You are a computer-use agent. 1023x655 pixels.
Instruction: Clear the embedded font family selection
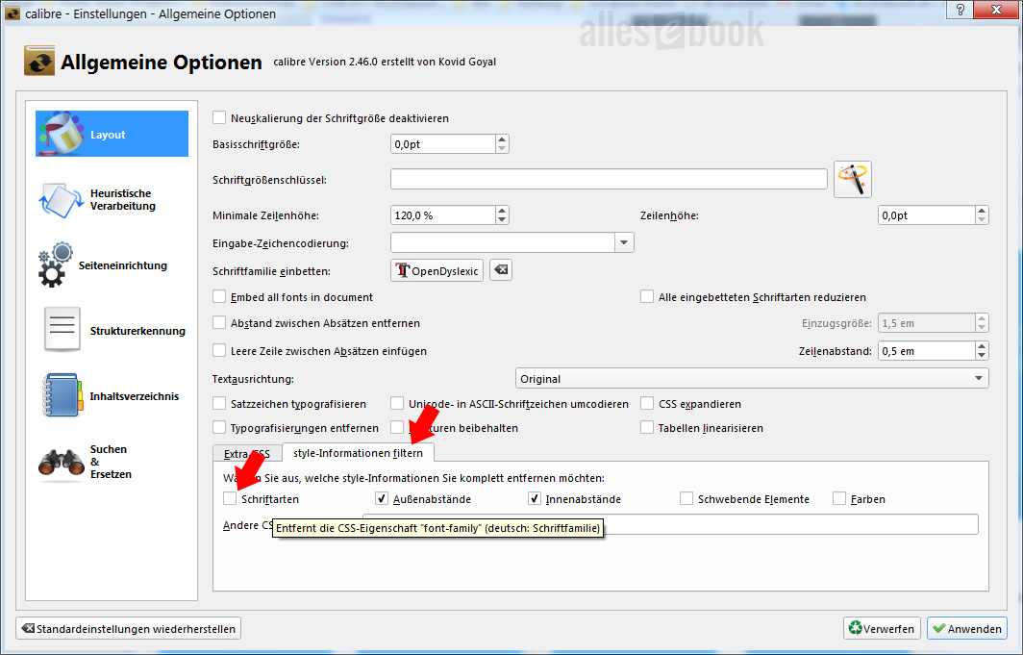pos(501,270)
